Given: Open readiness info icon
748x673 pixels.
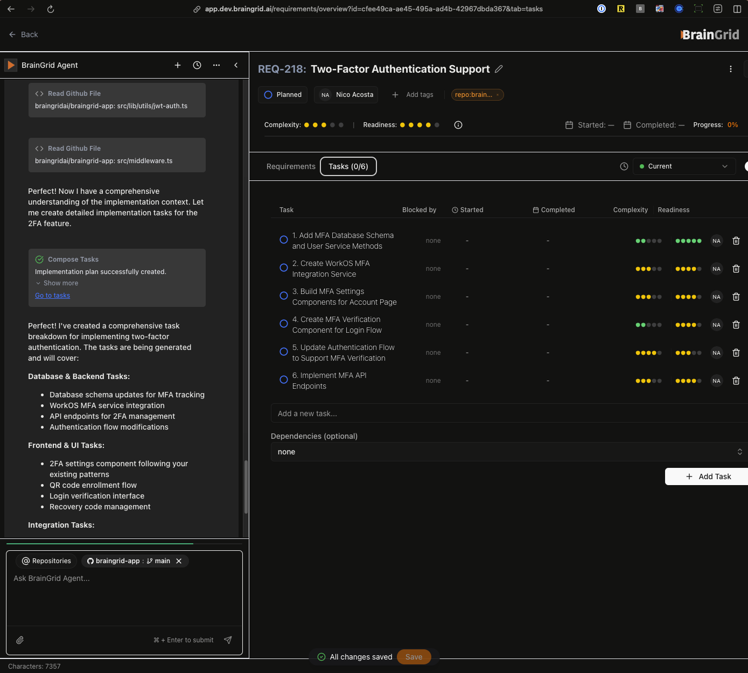Looking at the screenshot, I should click(x=458, y=125).
